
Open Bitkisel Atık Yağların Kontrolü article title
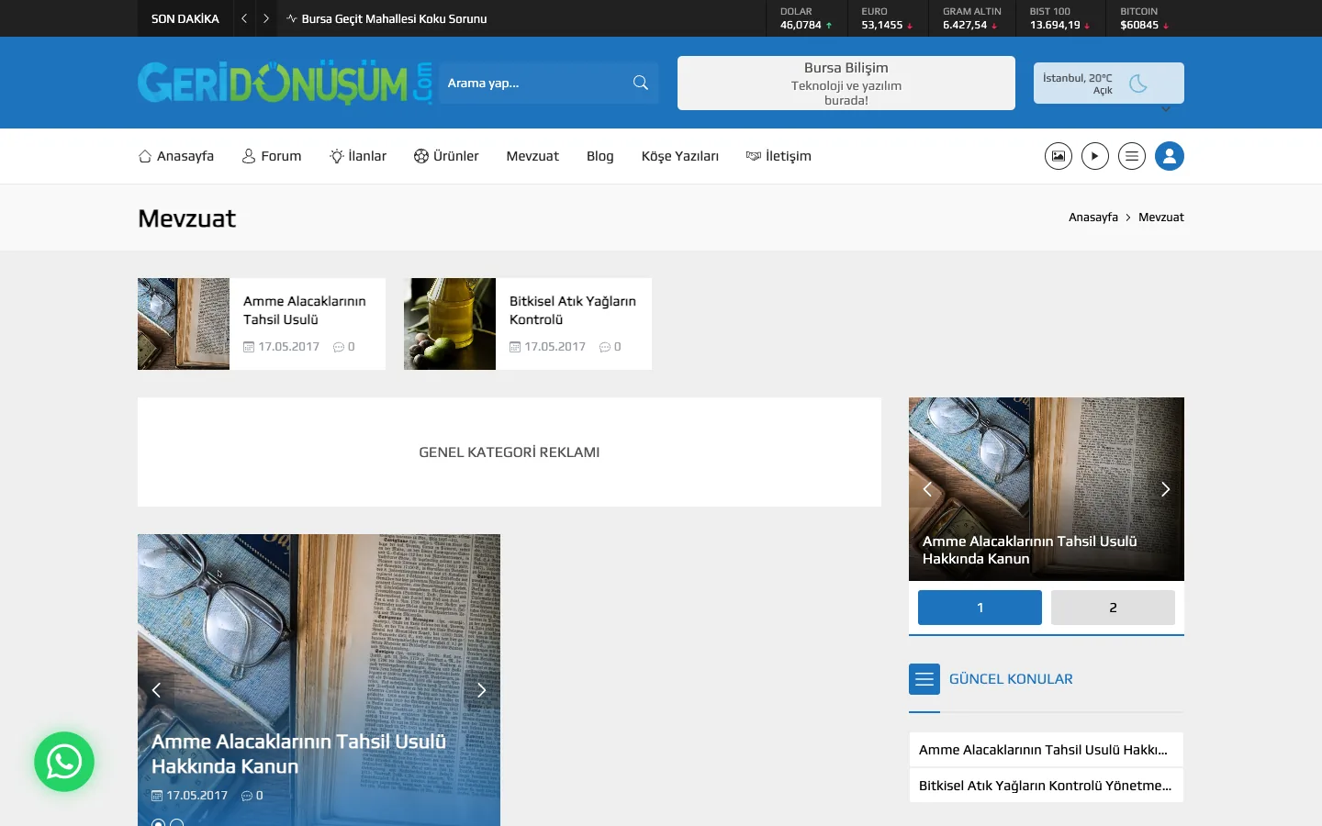click(x=573, y=310)
